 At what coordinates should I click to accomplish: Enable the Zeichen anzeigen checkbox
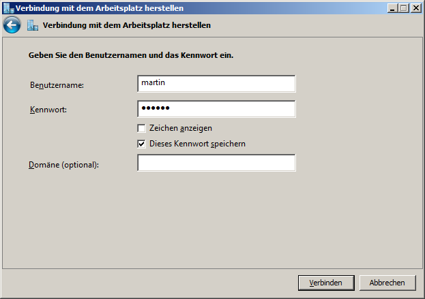click(x=141, y=128)
